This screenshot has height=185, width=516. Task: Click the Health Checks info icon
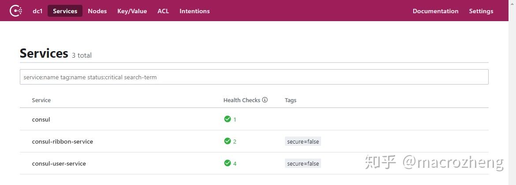point(265,100)
